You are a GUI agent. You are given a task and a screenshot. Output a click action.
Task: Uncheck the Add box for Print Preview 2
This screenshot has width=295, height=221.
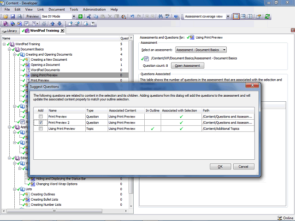pyautogui.click(x=41, y=122)
